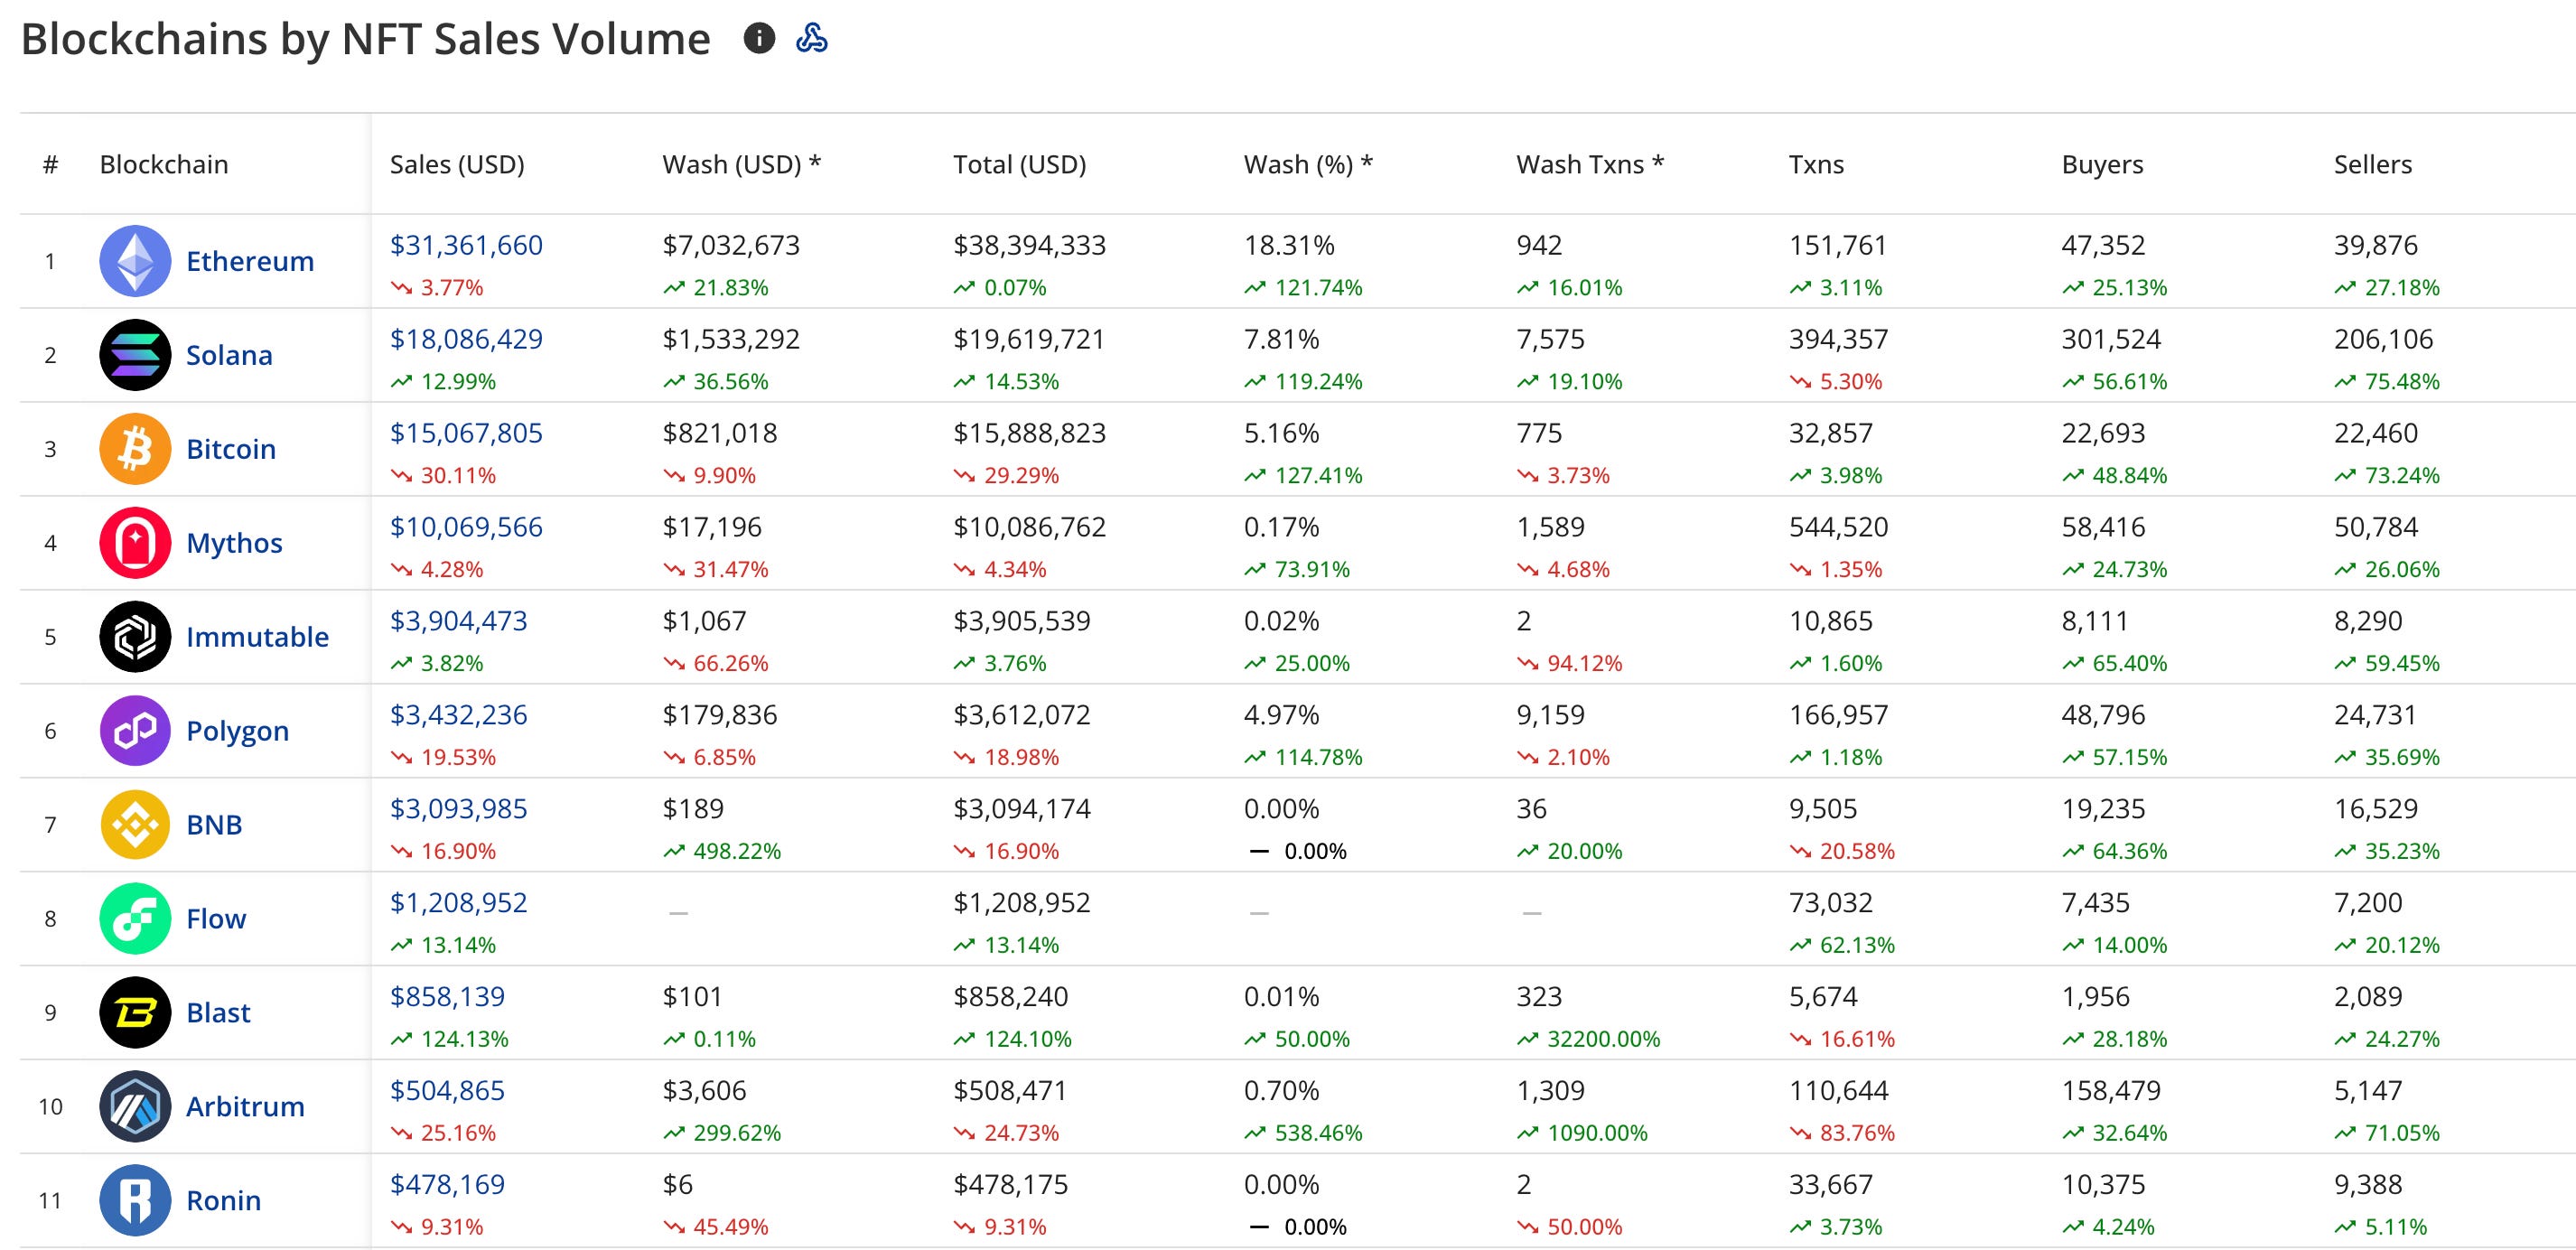Click the info icon beside the title
This screenshot has width=2576, height=1250.
759,39
